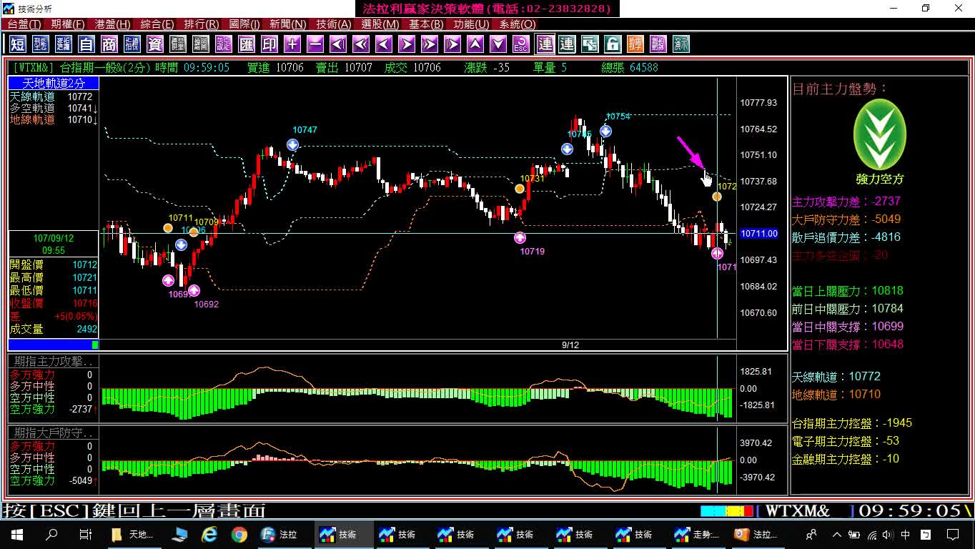Click the ESC return toolbar icon
The height and width of the screenshot is (549, 975).
[521, 44]
